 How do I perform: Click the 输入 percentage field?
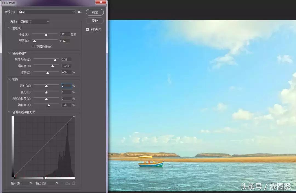tap(26, 183)
